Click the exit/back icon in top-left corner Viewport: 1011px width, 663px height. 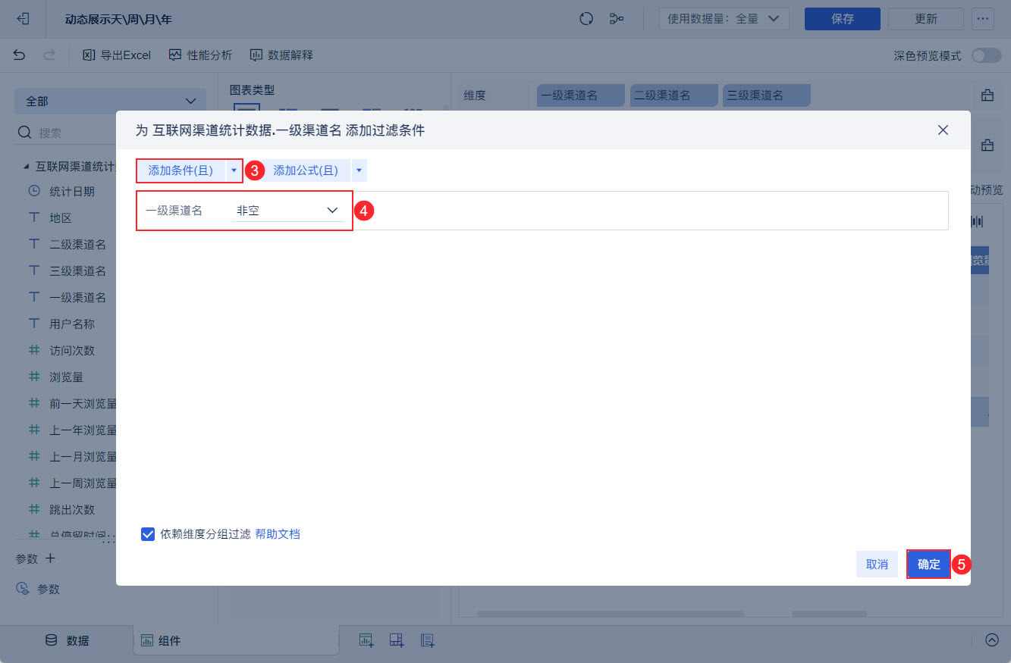pos(23,19)
